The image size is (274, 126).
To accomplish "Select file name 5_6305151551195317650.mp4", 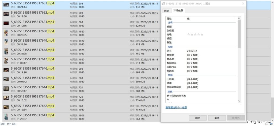I will coord(32,31).
